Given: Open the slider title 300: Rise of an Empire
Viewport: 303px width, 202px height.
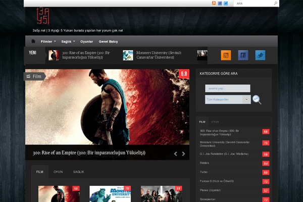Looking at the screenshot, I should [x=89, y=153].
